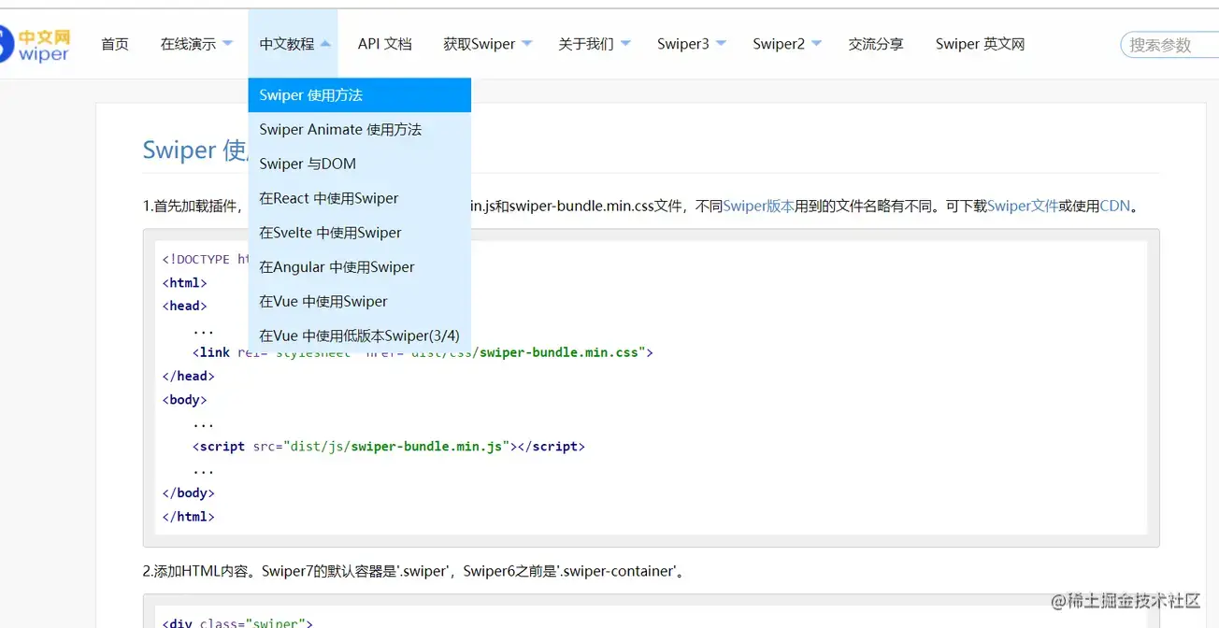
Task: Select Swiper 与DOM entry
Action: click(360, 164)
